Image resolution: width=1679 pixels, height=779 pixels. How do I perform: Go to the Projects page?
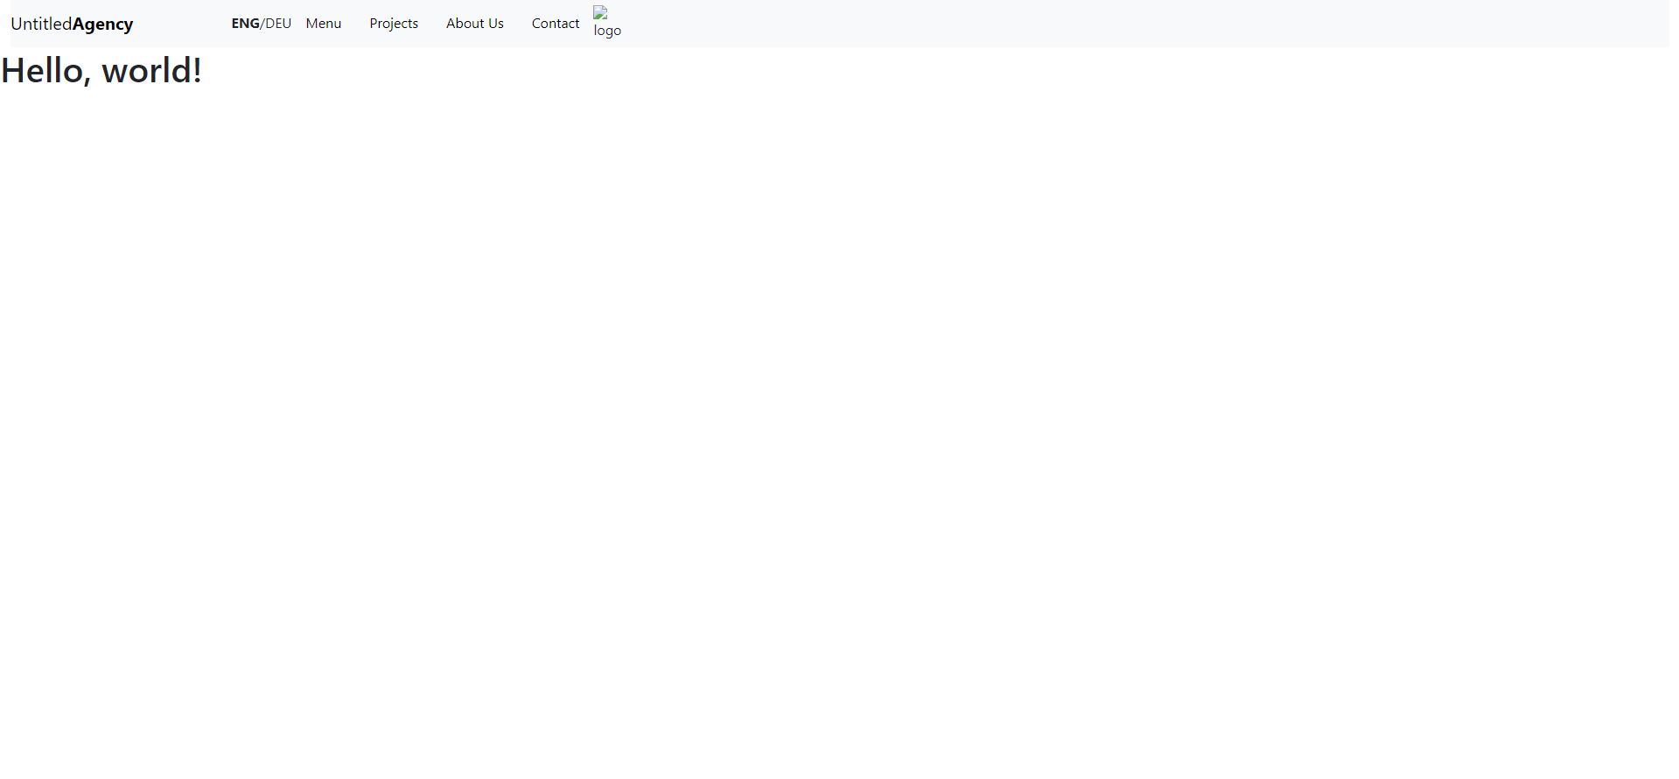[394, 24]
